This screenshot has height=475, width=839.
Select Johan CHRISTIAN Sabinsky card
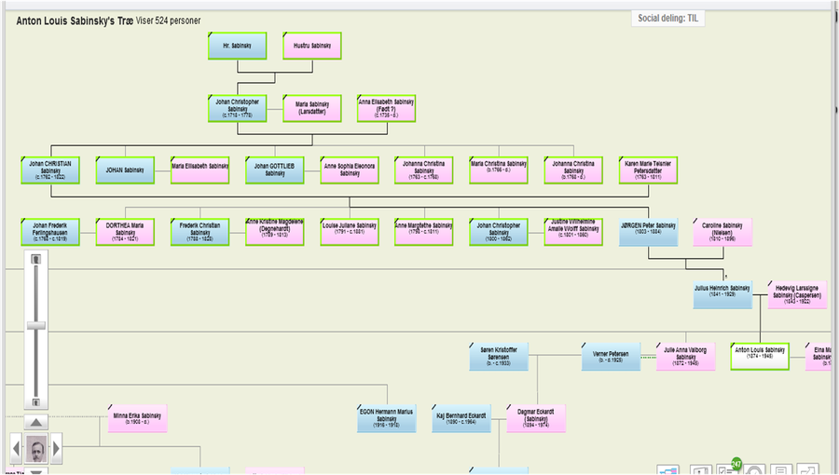coord(50,170)
